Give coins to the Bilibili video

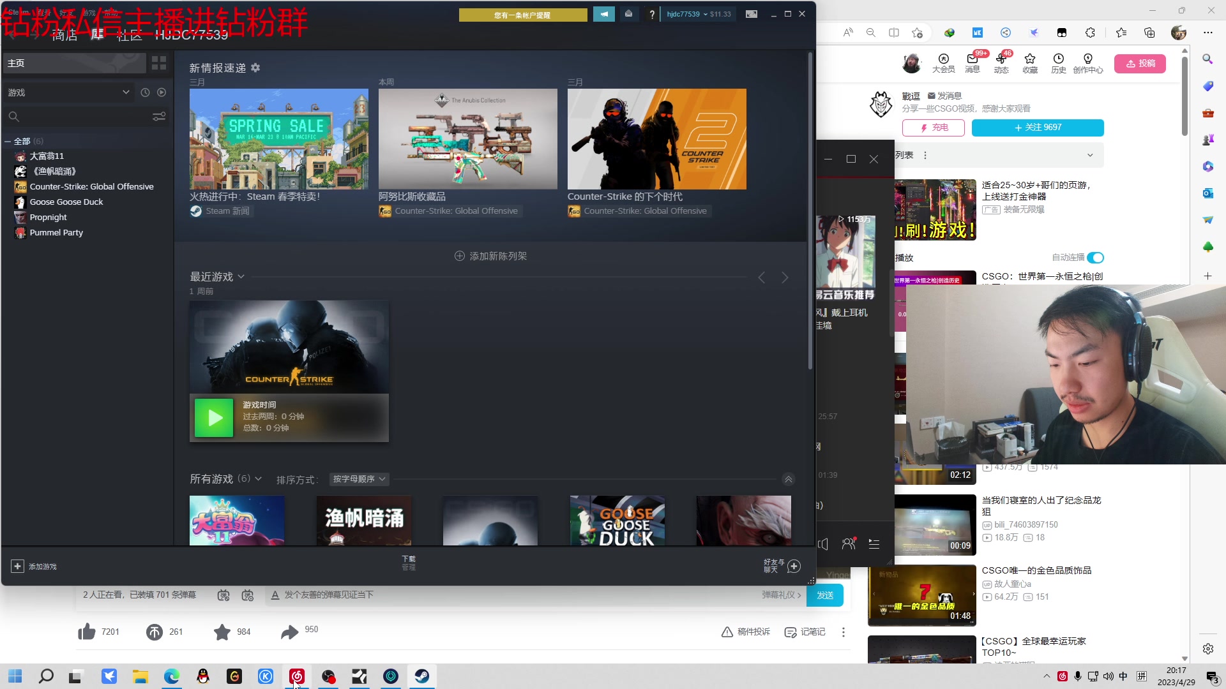coord(155,632)
